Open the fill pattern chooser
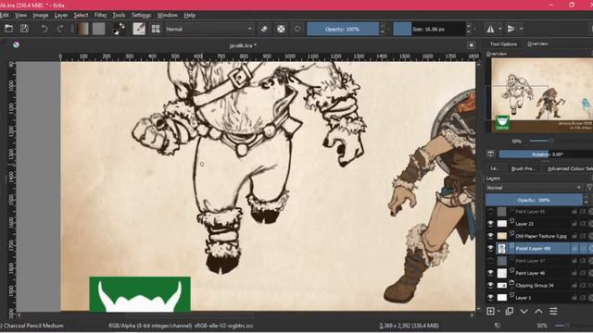Viewport: 593px width, 333px height. [x=99, y=29]
